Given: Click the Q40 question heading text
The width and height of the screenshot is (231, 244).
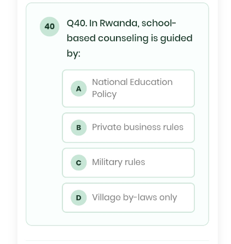Looking at the screenshot, I should click(130, 38).
